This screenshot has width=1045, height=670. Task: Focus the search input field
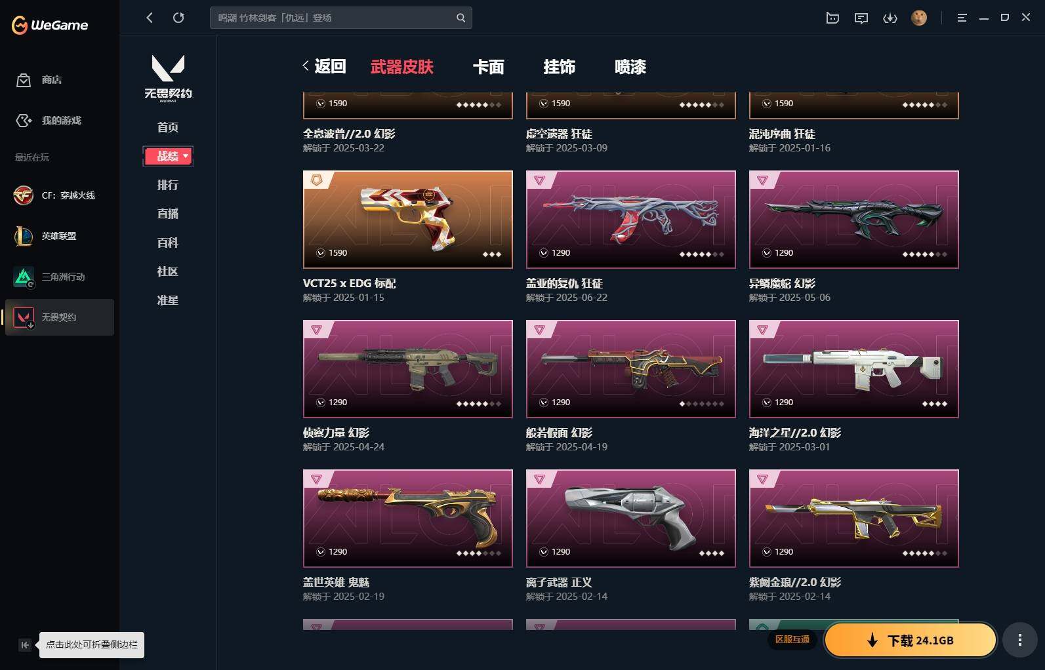point(335,18)
